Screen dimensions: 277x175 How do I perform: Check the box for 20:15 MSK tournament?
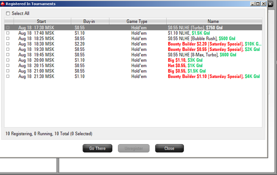(8, 66)
